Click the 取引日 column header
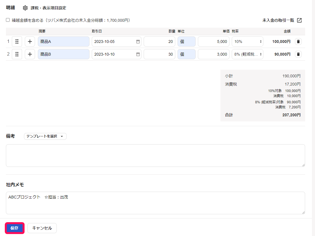This screenshot has height=236, width=315. pos(97,31)
